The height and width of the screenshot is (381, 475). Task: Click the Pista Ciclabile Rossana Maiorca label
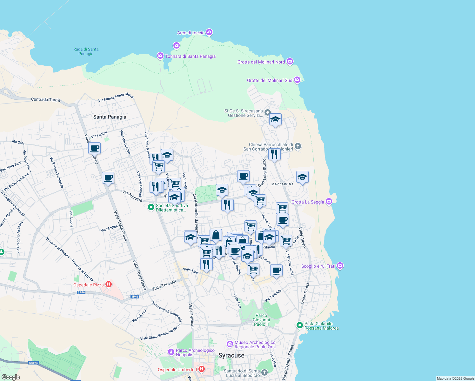point(321,326)
